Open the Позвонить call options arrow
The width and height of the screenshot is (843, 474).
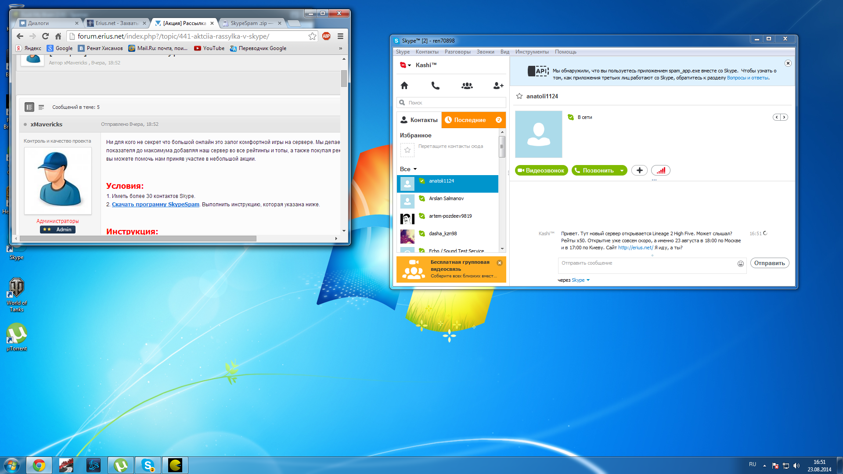coord(622,171)
